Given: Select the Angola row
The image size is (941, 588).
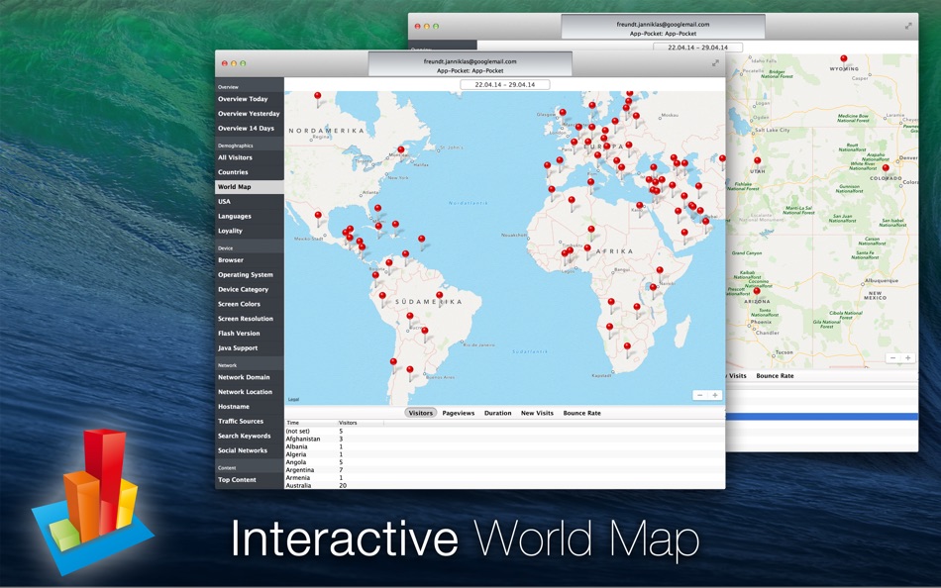Looking at the screenshot, I should pyautogui.click(x=505, y=462).
